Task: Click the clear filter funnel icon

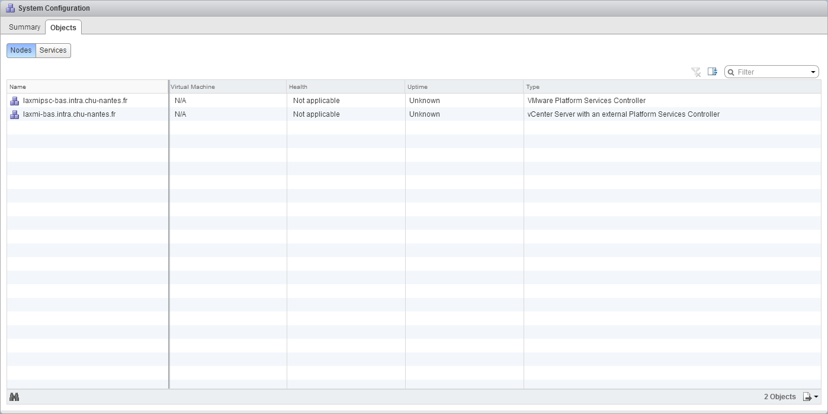Action: coord(696,72)
